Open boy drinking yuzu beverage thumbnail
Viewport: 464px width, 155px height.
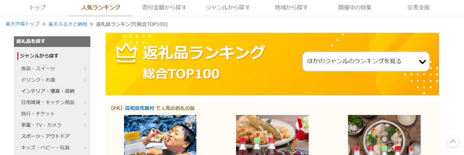tap(160, 135)
